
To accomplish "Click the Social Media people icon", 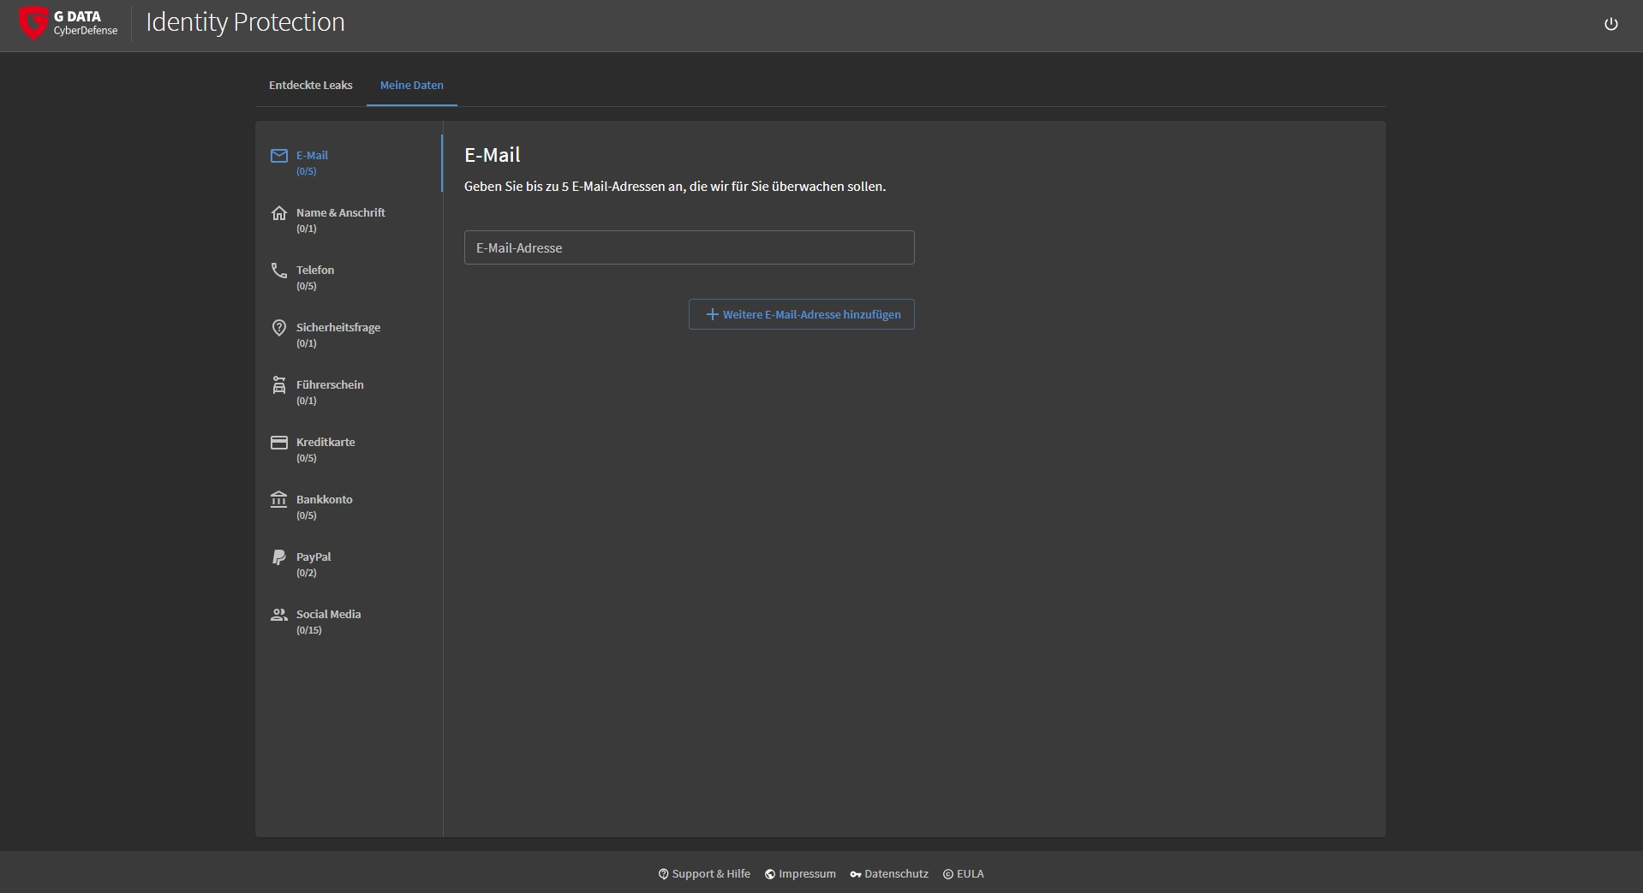I will 278,615.
